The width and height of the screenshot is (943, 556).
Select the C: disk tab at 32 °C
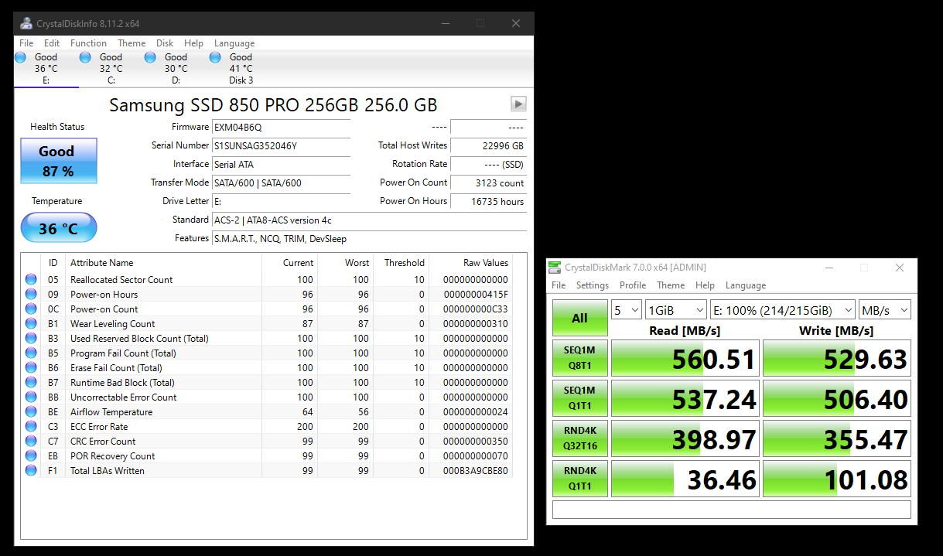click(111, 68)
